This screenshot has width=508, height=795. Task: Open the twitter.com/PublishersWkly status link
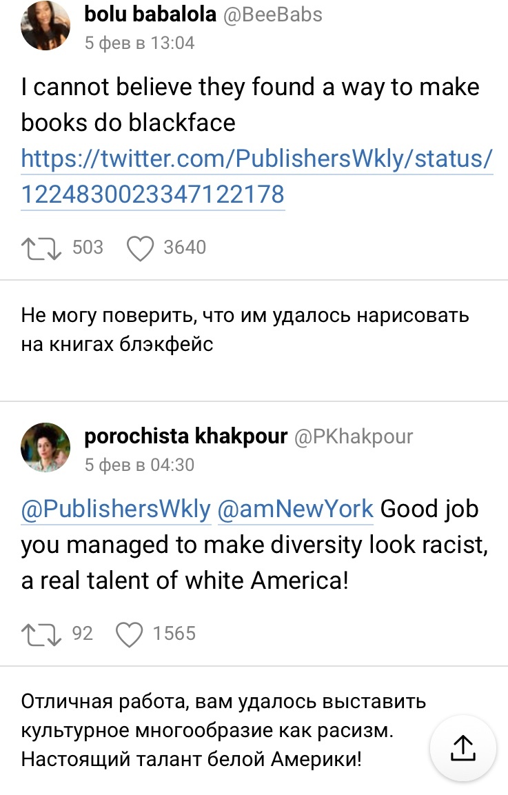[x=256, y=177]
